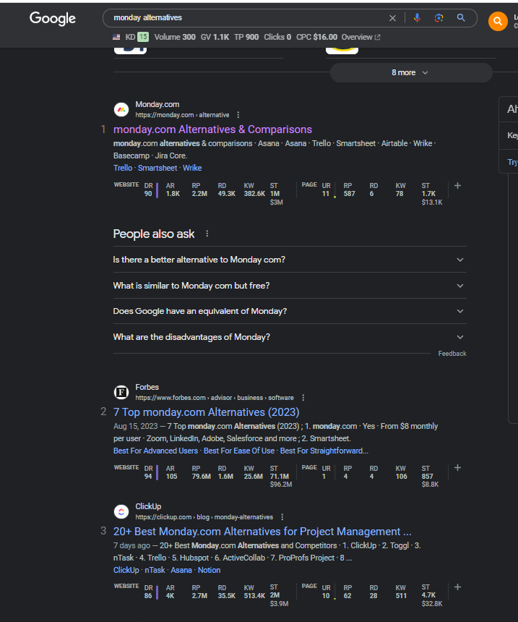Follow the nTask sitelink

click(155, 570)
